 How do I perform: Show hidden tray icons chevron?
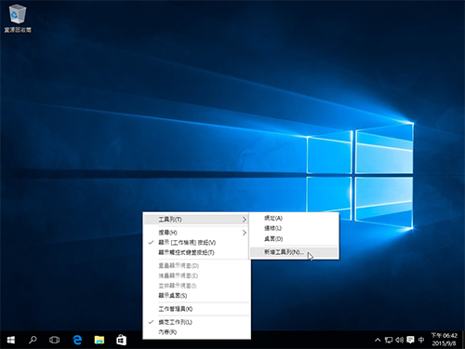coord(378,340)
